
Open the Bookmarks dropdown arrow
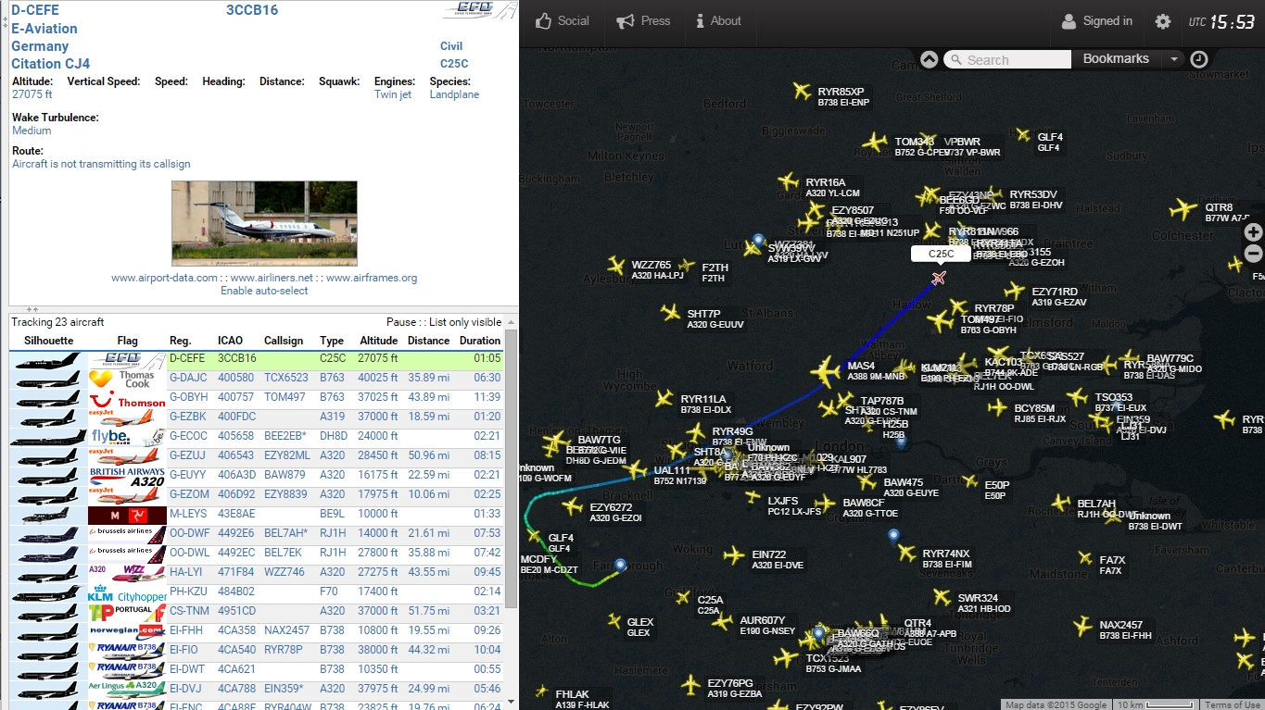tap(1175, 58)
